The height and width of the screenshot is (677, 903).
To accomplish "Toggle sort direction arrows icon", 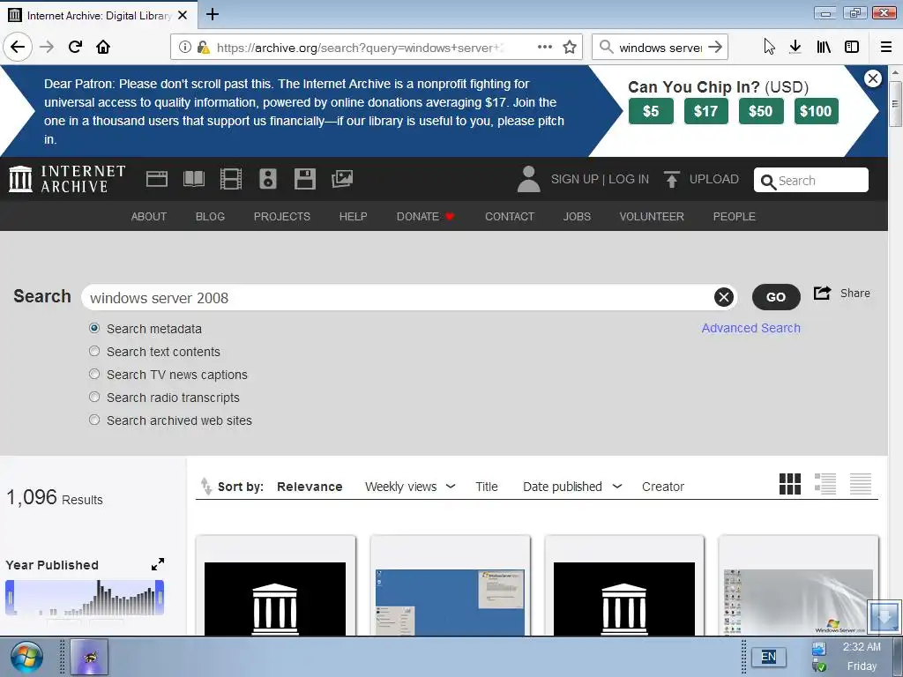I will pyautogui.click(x=206, y=487).
